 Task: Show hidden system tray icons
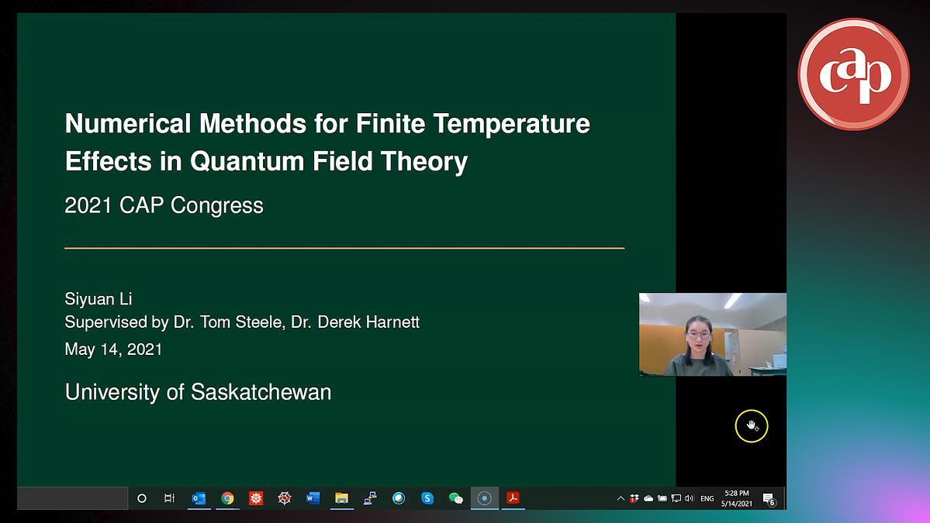621,499
